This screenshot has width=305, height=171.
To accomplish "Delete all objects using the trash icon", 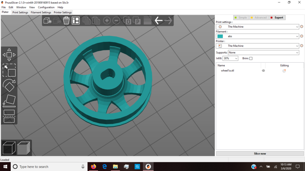I will pos(66,20).
